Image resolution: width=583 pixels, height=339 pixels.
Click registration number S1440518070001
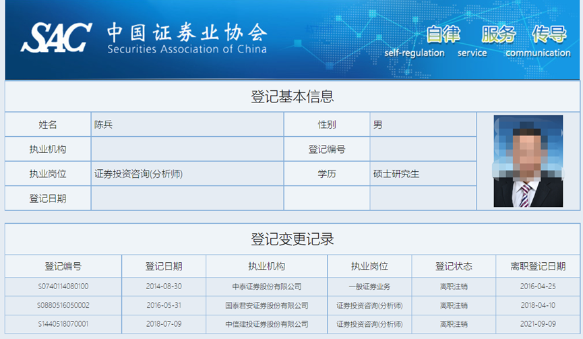coord(63,323)
